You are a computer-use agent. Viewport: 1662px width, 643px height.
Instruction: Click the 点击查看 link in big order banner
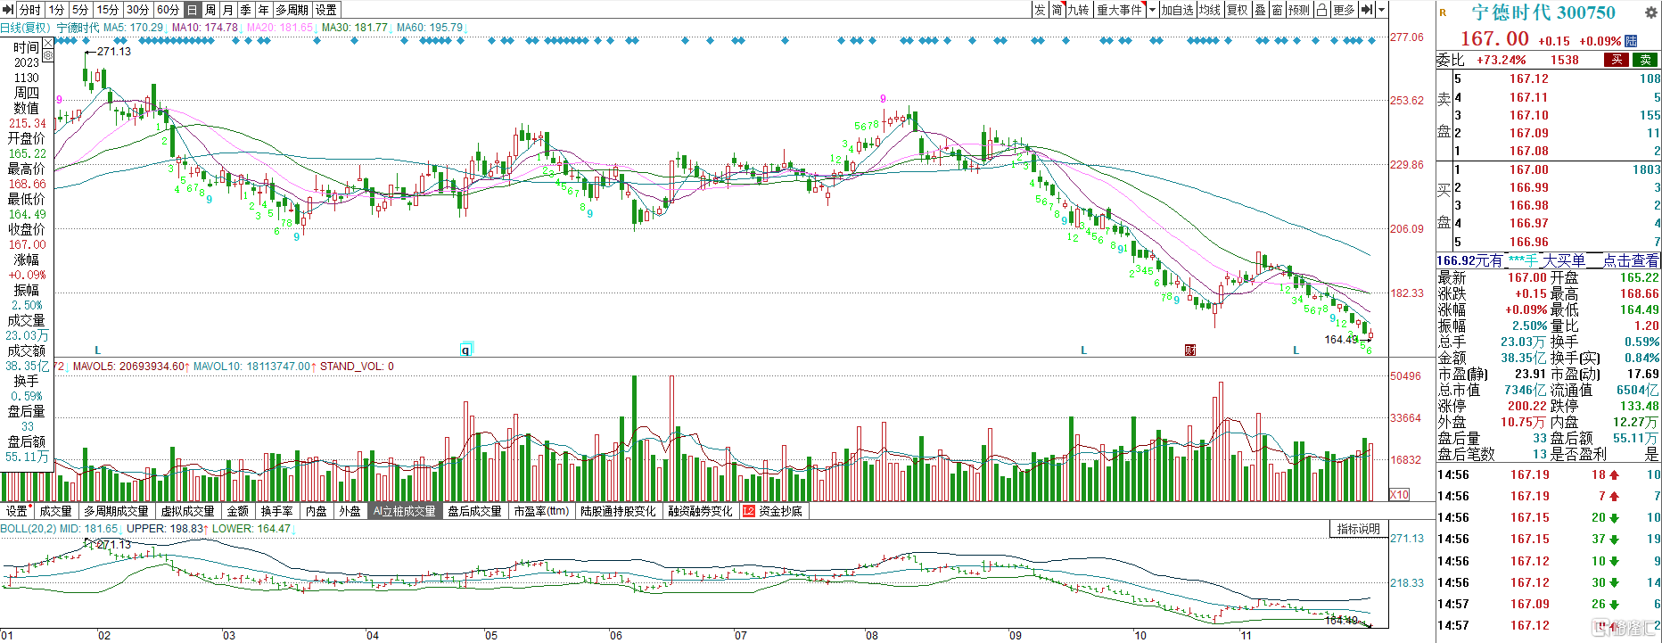click(1631, 260)
